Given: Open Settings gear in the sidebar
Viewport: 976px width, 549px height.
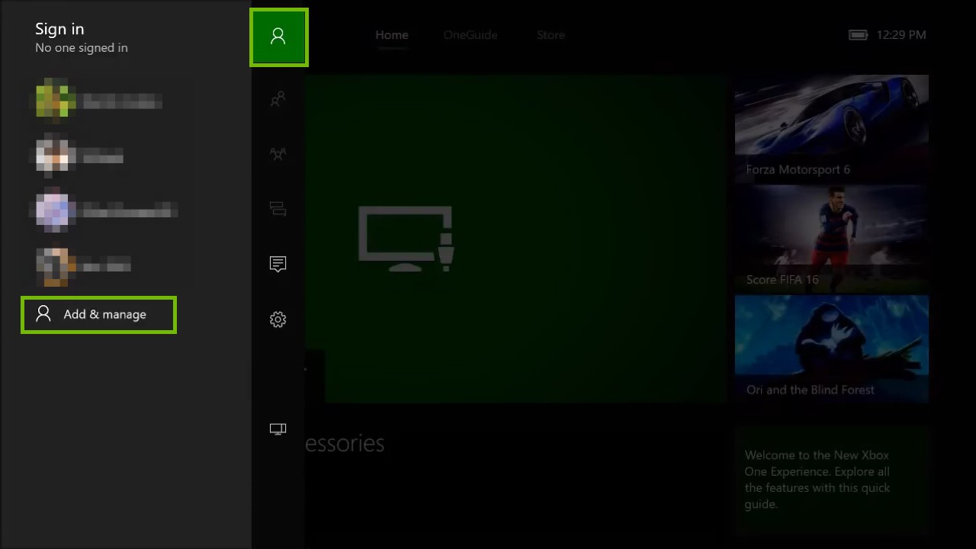Looking at the screenshot, I should [278, 319].
